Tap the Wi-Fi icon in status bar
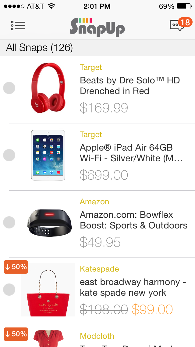195x347 pixels. (x=51, y=6)
